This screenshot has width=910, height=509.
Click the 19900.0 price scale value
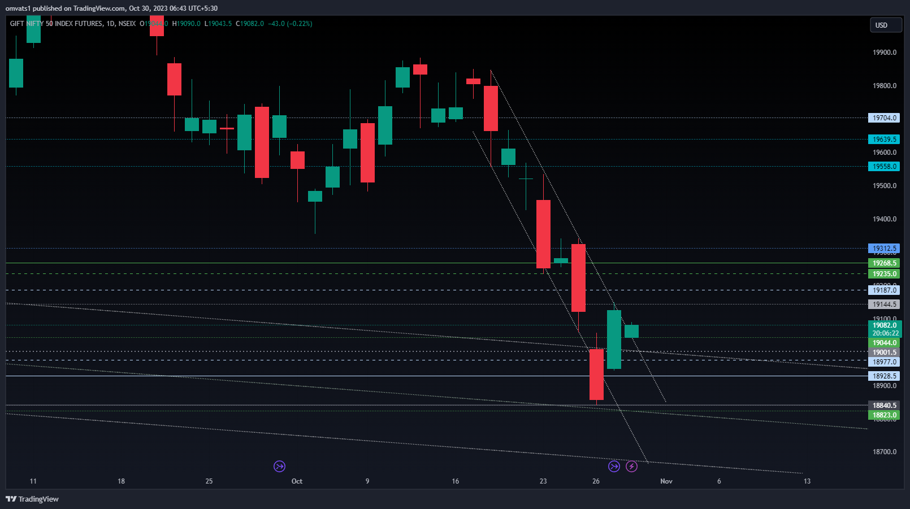[885, 53]
